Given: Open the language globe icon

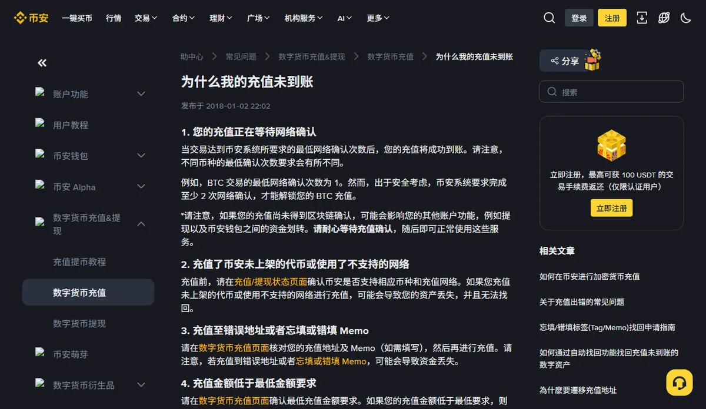Looking at the screenshot, I should pyautogui.click(x=664, y=18).
